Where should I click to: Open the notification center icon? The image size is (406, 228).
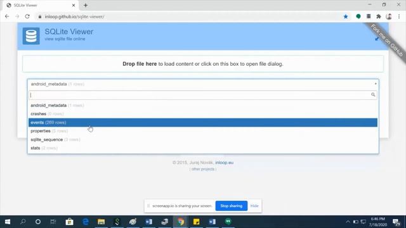point(396,222)
